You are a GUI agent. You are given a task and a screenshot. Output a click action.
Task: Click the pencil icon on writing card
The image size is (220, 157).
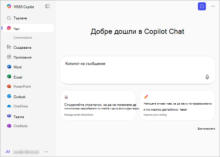pos(146,97)
